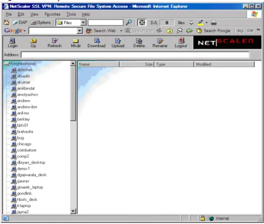The width and height of the screenshot is (264, 224).
Task: Click the Delete toolbar icon
Action: click(x=139, y=43)
